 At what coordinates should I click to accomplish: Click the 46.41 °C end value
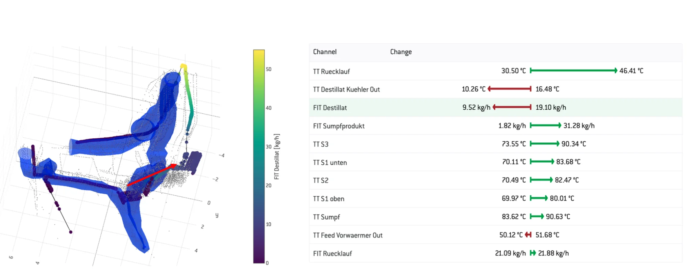[631, 71]
